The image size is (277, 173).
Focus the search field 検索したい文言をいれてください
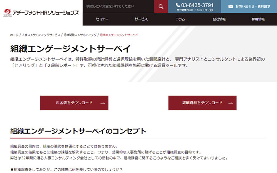118,7
